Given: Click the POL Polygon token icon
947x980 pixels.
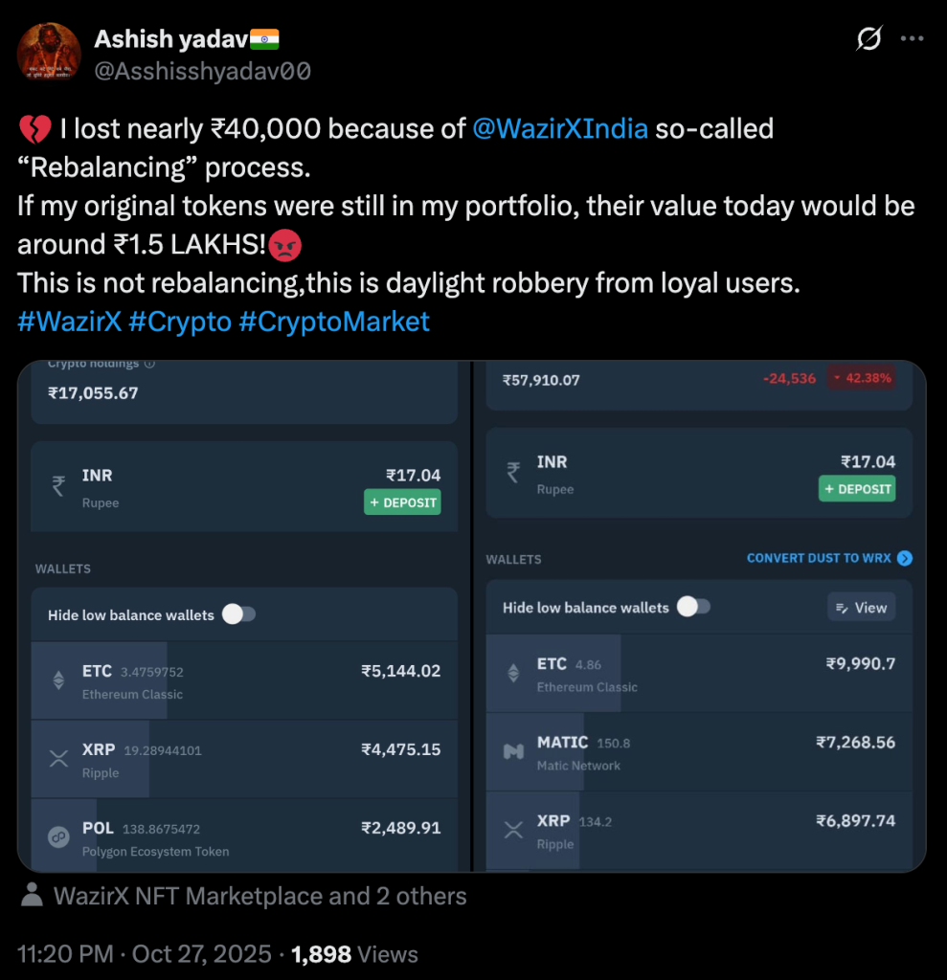Looking at the screenshot, I should pyautogui.click(x=58, y=837).
